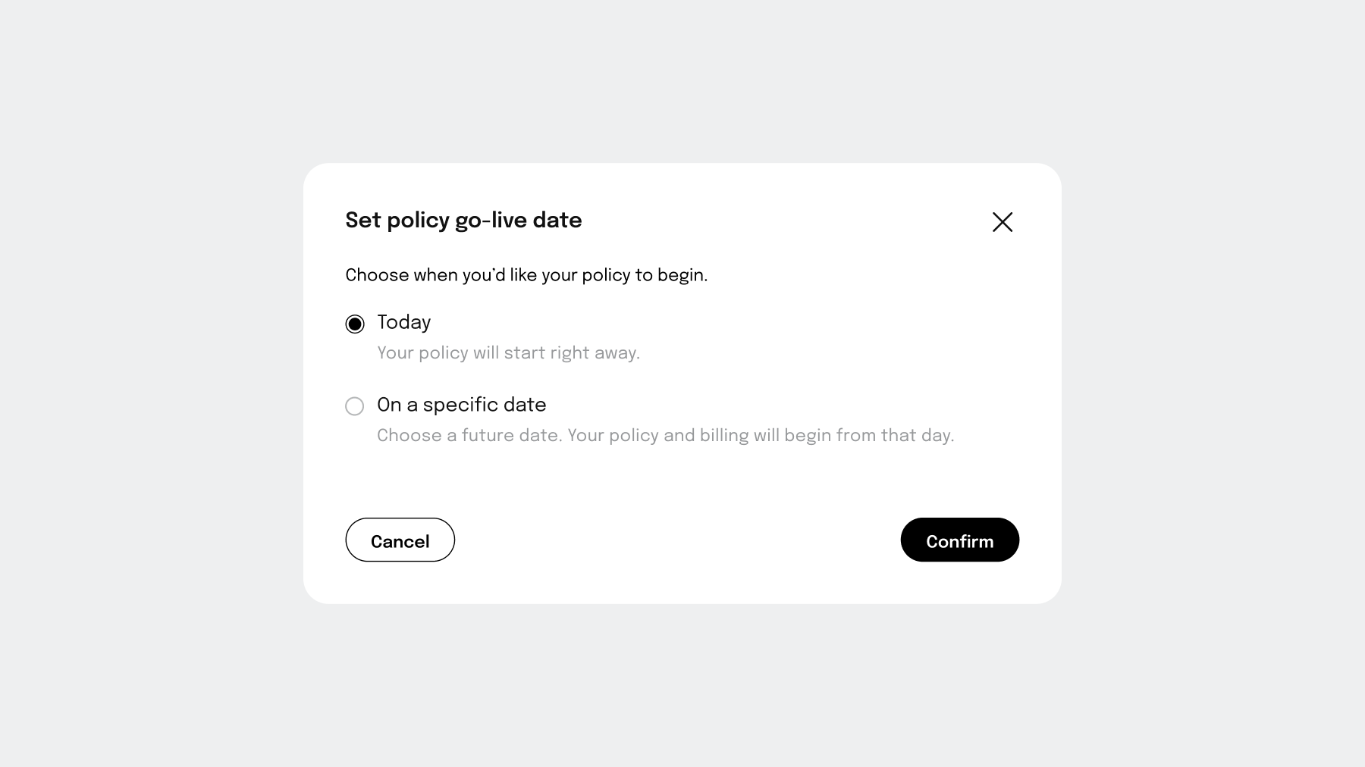Select the Today label text
This screenshot has width=1365, height=767.
click(x=403, y=323)
